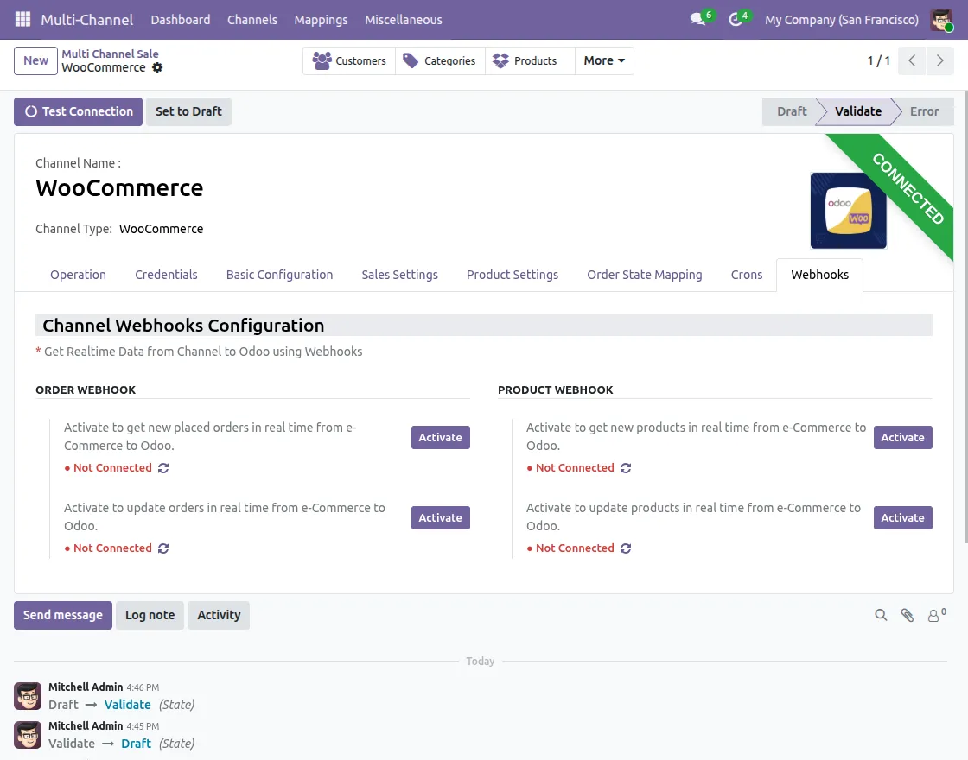Image resolution: width=968 pixels, height=760 pixels.
Task: Open the Miscellaneous menu
Action: 403,20
